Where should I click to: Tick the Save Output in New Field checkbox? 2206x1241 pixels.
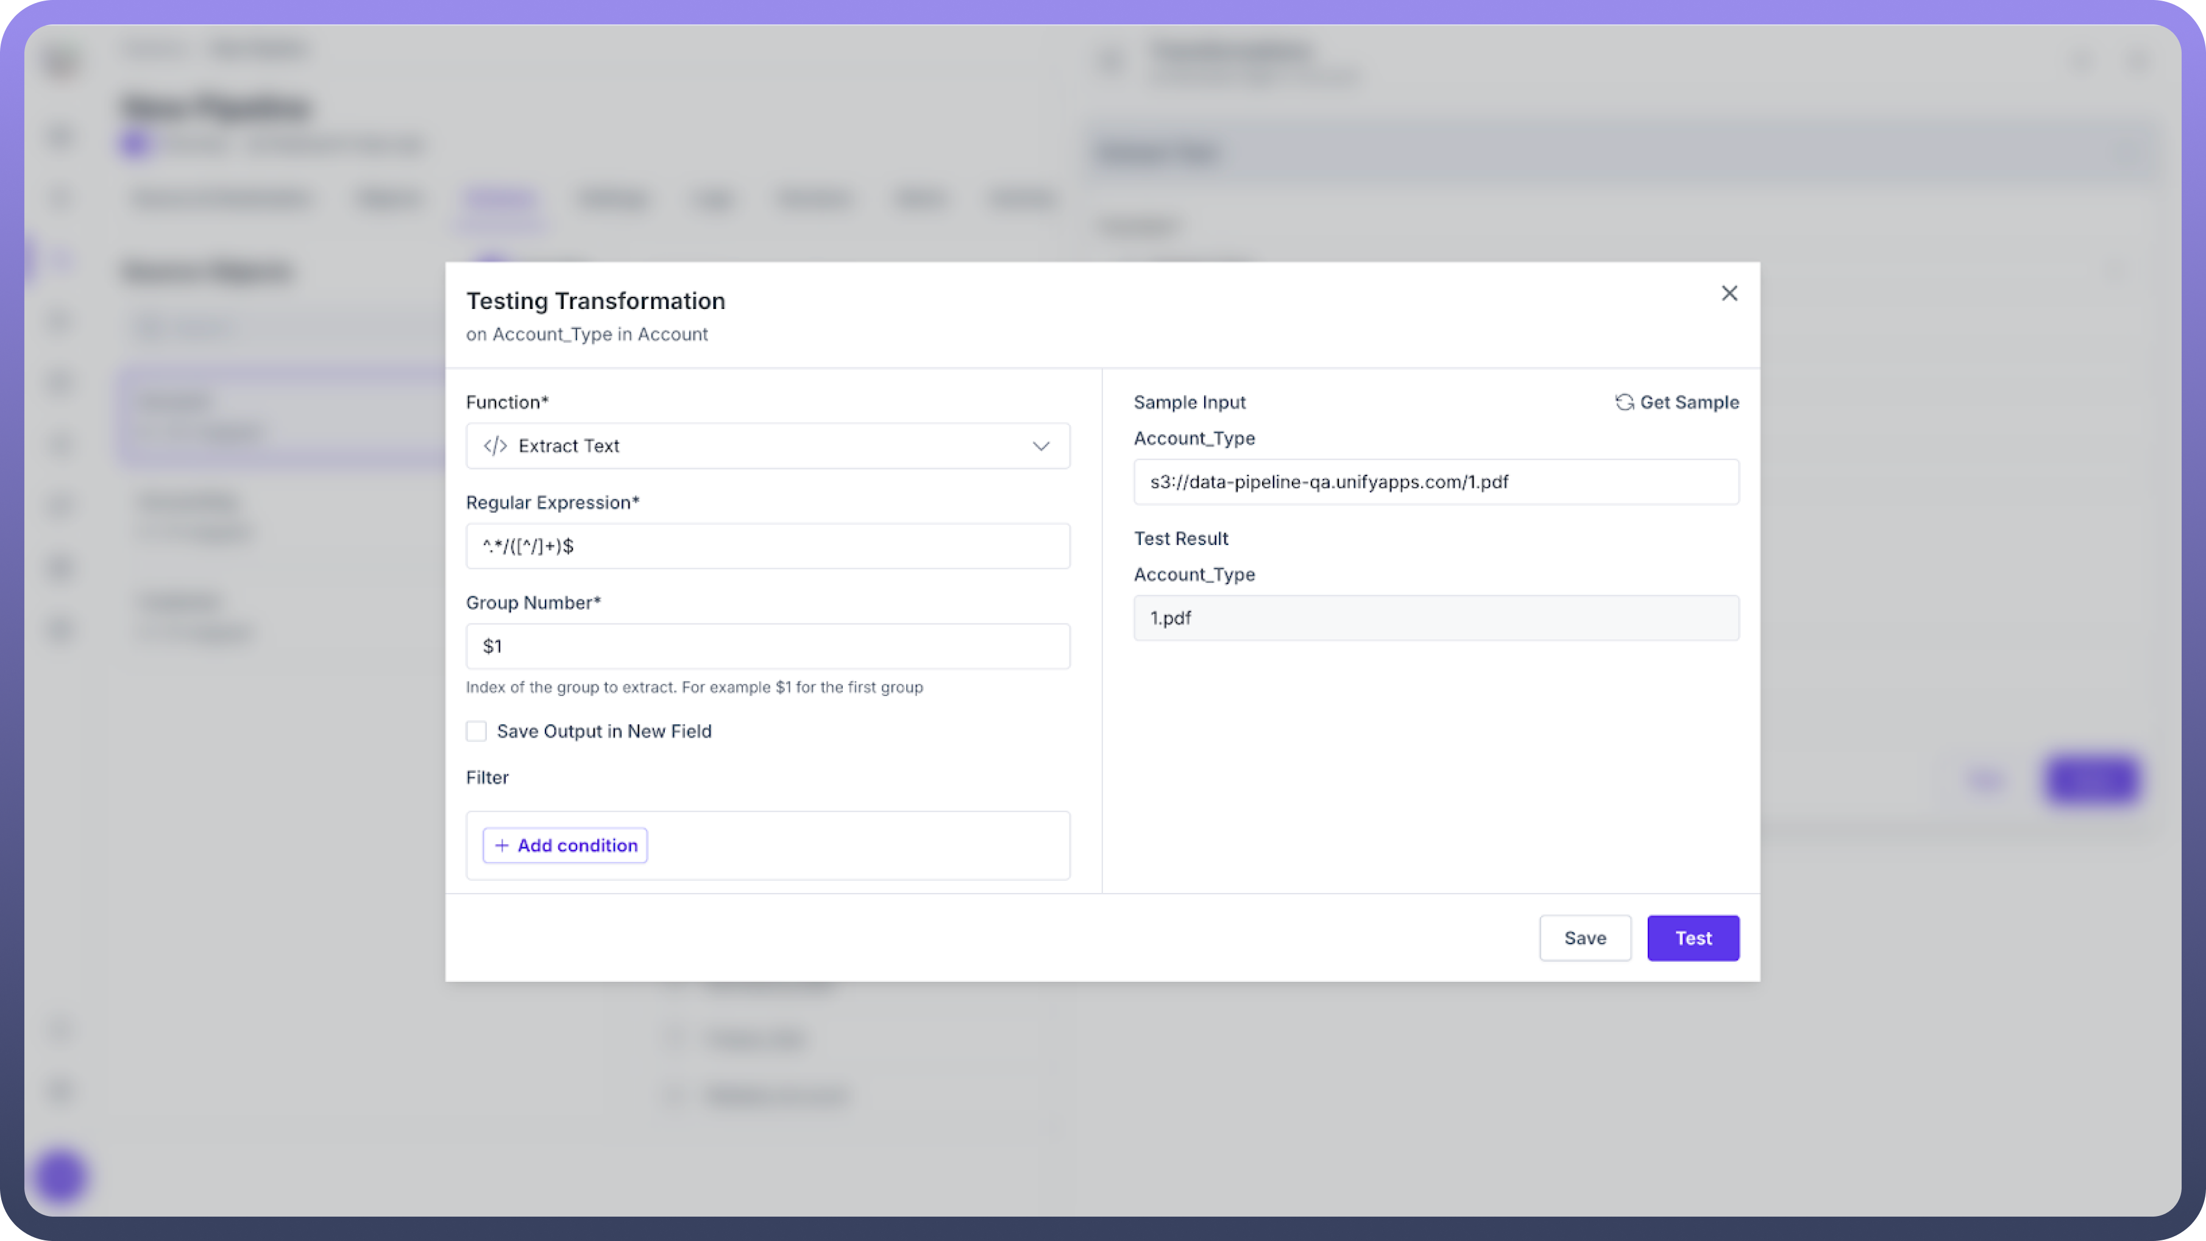[x=476, y=731]
